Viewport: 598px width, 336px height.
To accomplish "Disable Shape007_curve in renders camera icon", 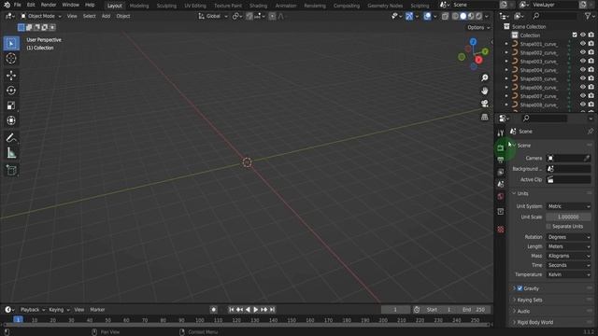I will [591, 95].
